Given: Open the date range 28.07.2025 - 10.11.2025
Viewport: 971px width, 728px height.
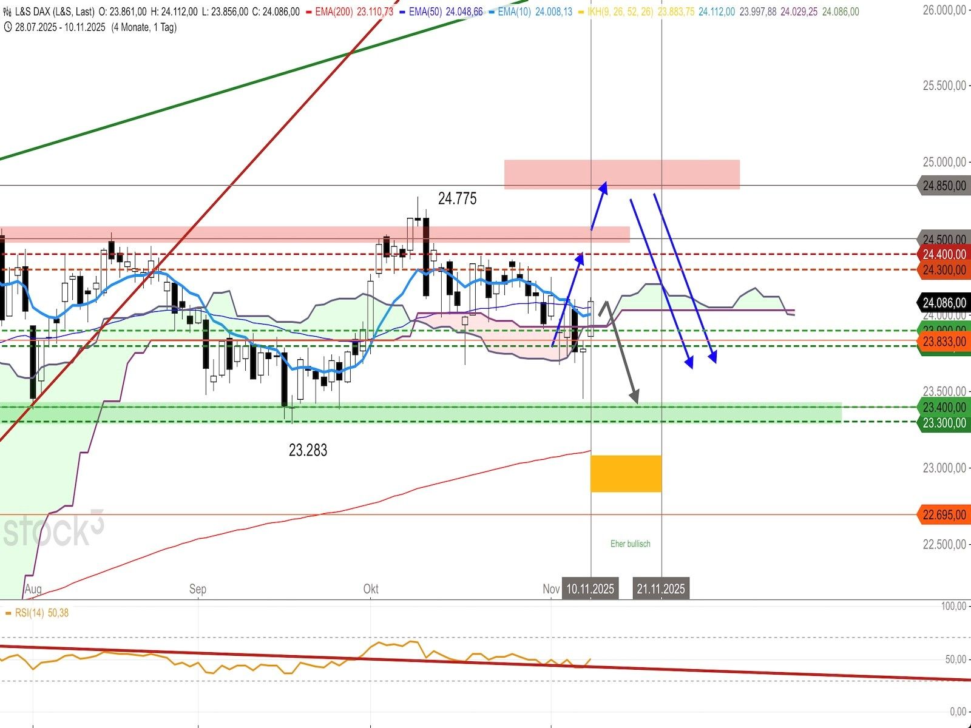Looking at the screenshot, I should [60, 27].
